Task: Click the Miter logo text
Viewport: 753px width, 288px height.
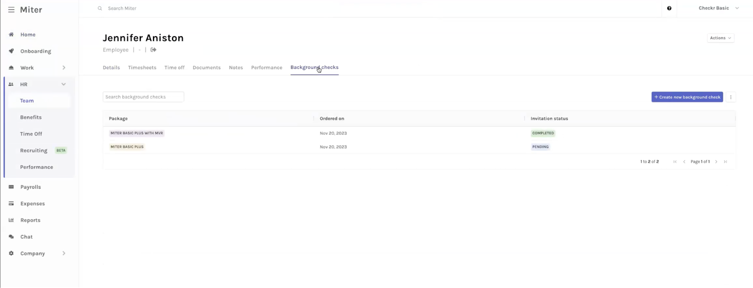Action: pyautogui.click(x=31, y=10)
